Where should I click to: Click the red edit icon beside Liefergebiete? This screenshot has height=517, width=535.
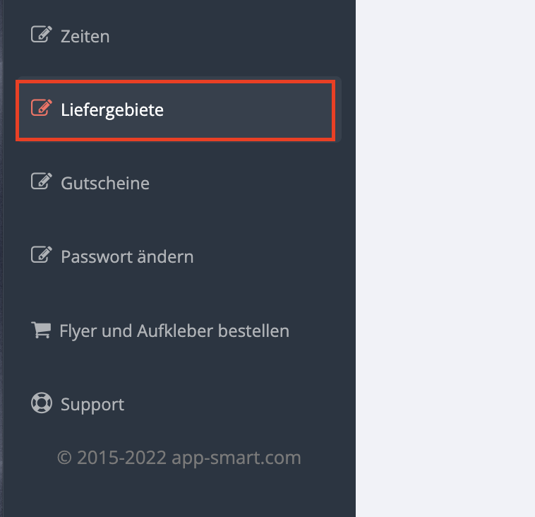point(41,107)
